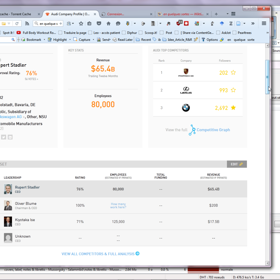Open the bookmarks list icon
This screenshot has width=280, height=280.
coord(89,24)
